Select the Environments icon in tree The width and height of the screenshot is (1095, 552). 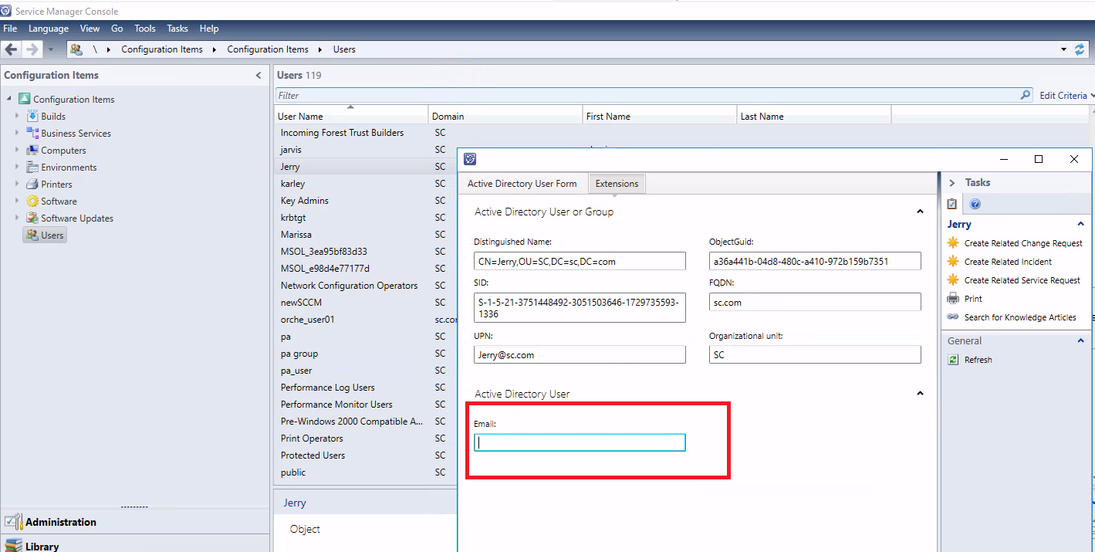point(32,167)
